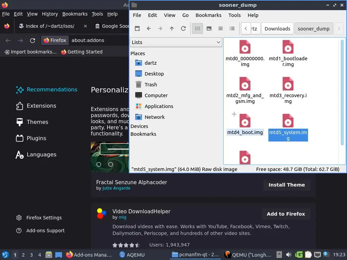The height and width of the screenshot is (260, 347).
Task: Switch to thumbnail view mode
Action: tap(209, 28)
